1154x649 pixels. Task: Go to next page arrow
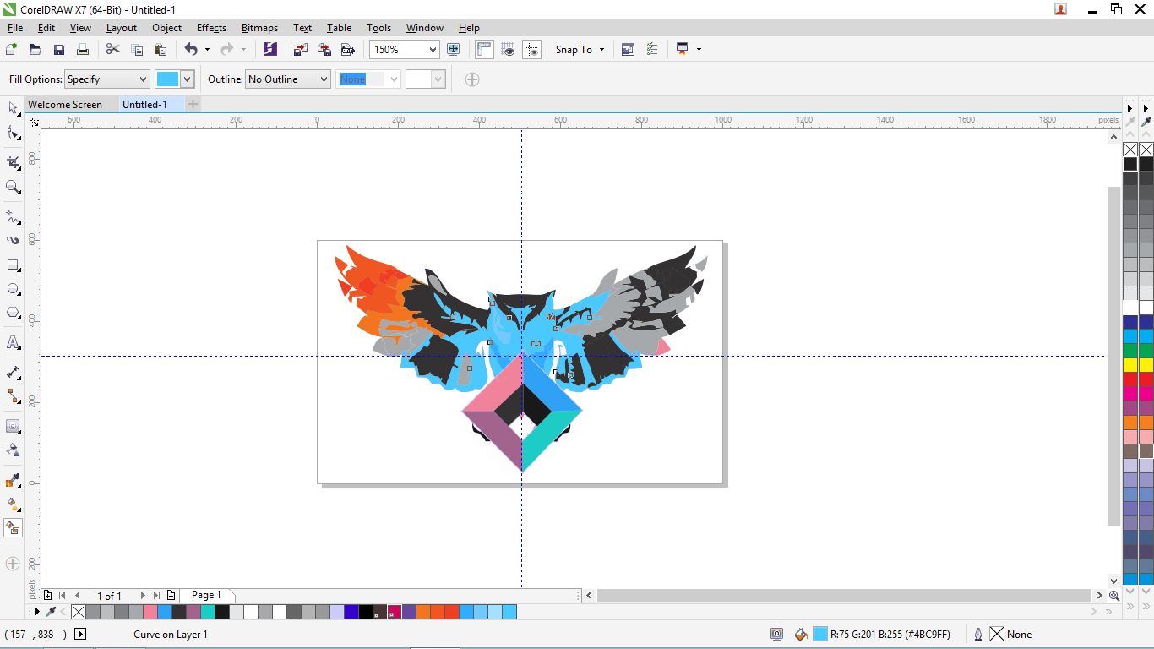pos(143,596)
